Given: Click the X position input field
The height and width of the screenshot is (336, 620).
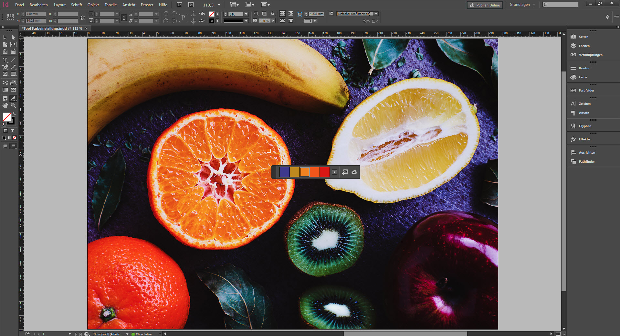Looking at the screenshot, I should point(36,14).
